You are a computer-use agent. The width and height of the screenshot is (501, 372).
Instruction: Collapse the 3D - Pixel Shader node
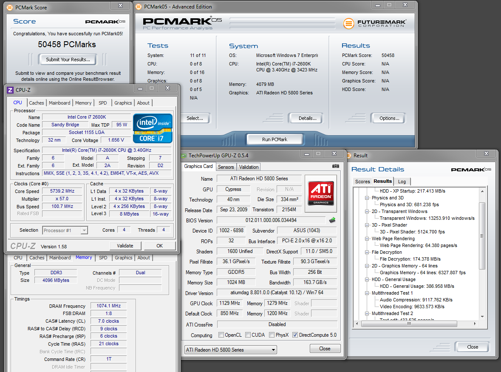[x=367, y=225]
